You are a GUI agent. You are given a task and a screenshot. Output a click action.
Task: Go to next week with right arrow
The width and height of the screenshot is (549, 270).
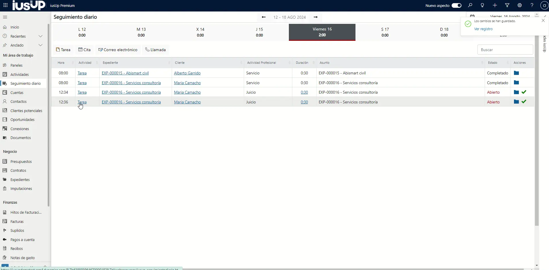tap(316, 17)
